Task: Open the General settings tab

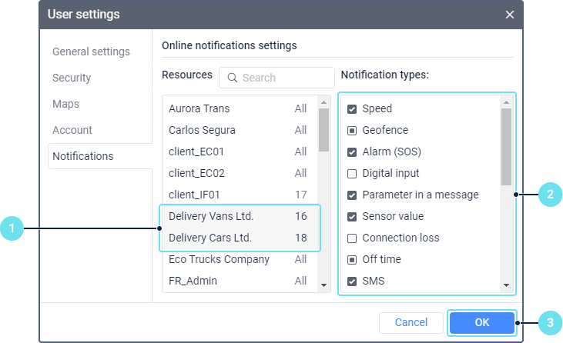Action: 91,52
